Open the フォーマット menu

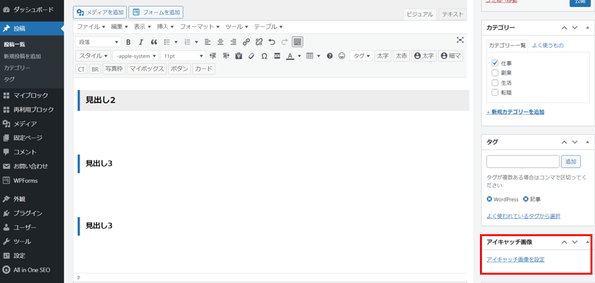[x=200, y=27]
